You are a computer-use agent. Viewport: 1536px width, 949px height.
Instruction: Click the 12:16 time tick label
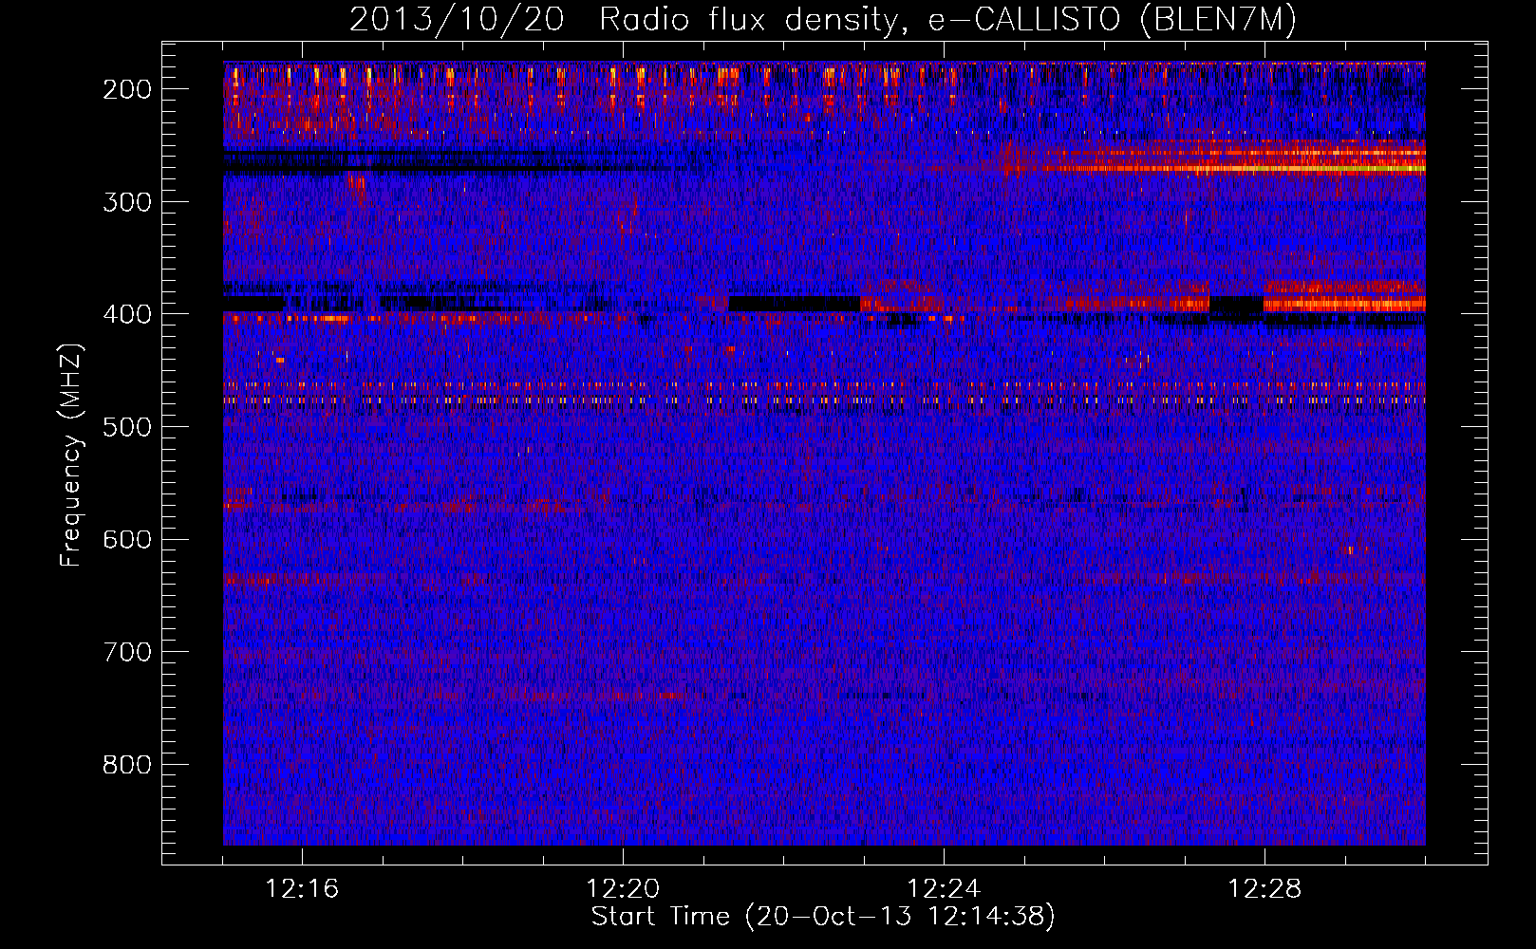coord(302,889)
